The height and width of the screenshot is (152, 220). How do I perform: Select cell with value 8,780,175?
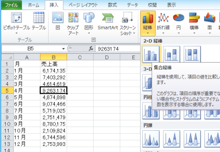coord(54,124)
